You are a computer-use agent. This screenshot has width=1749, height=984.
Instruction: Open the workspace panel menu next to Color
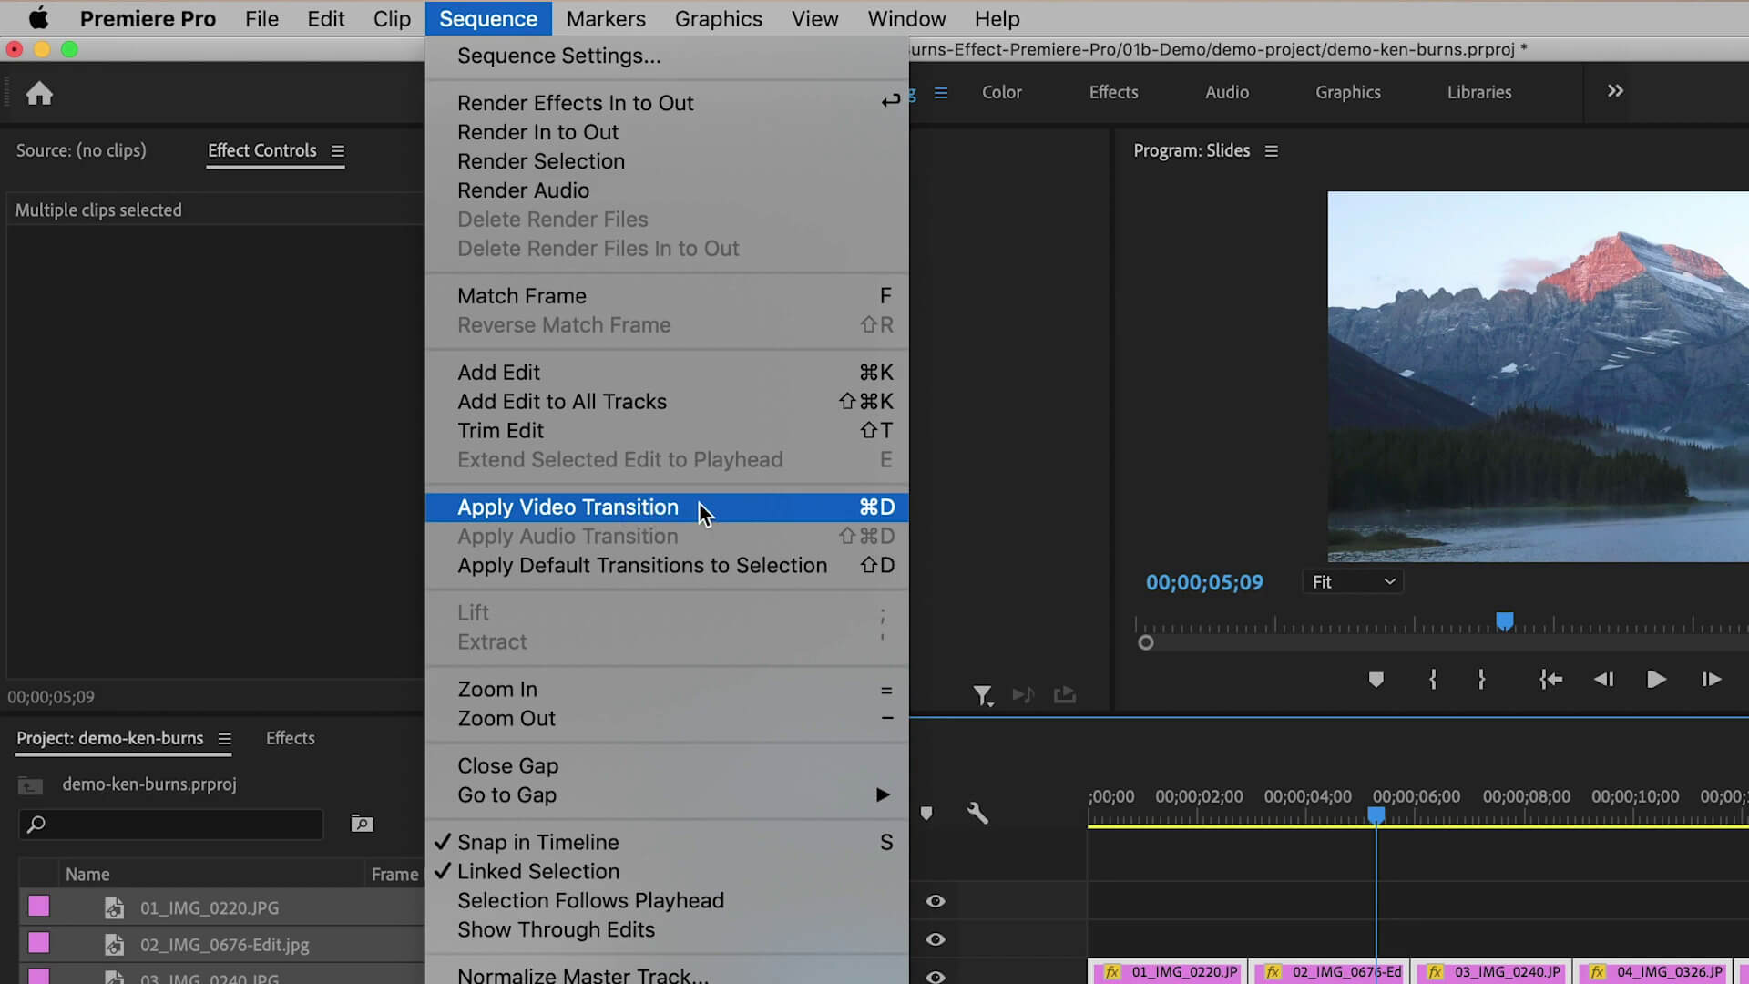click(941, 93)
